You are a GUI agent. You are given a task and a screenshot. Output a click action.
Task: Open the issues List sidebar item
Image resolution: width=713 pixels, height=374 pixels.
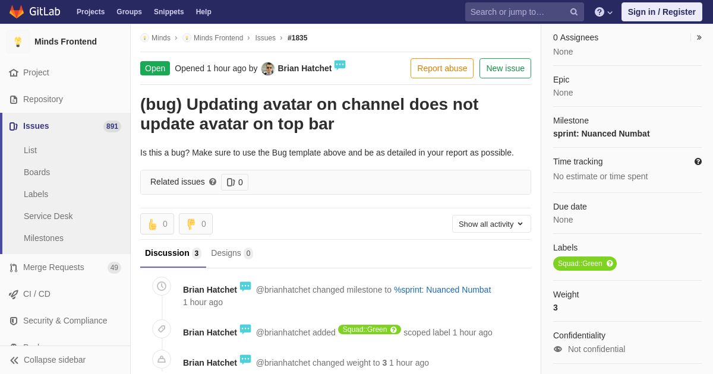[x=30, y=150]
